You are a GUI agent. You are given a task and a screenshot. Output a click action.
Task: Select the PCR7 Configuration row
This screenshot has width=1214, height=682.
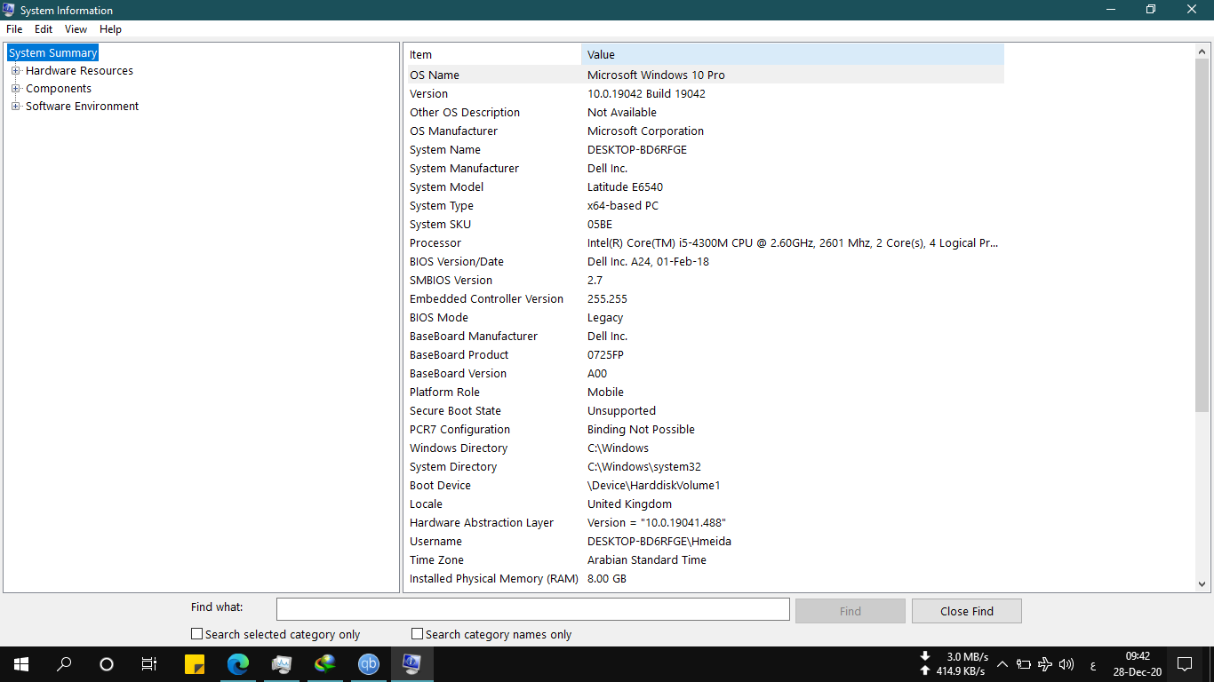(706, 430)
